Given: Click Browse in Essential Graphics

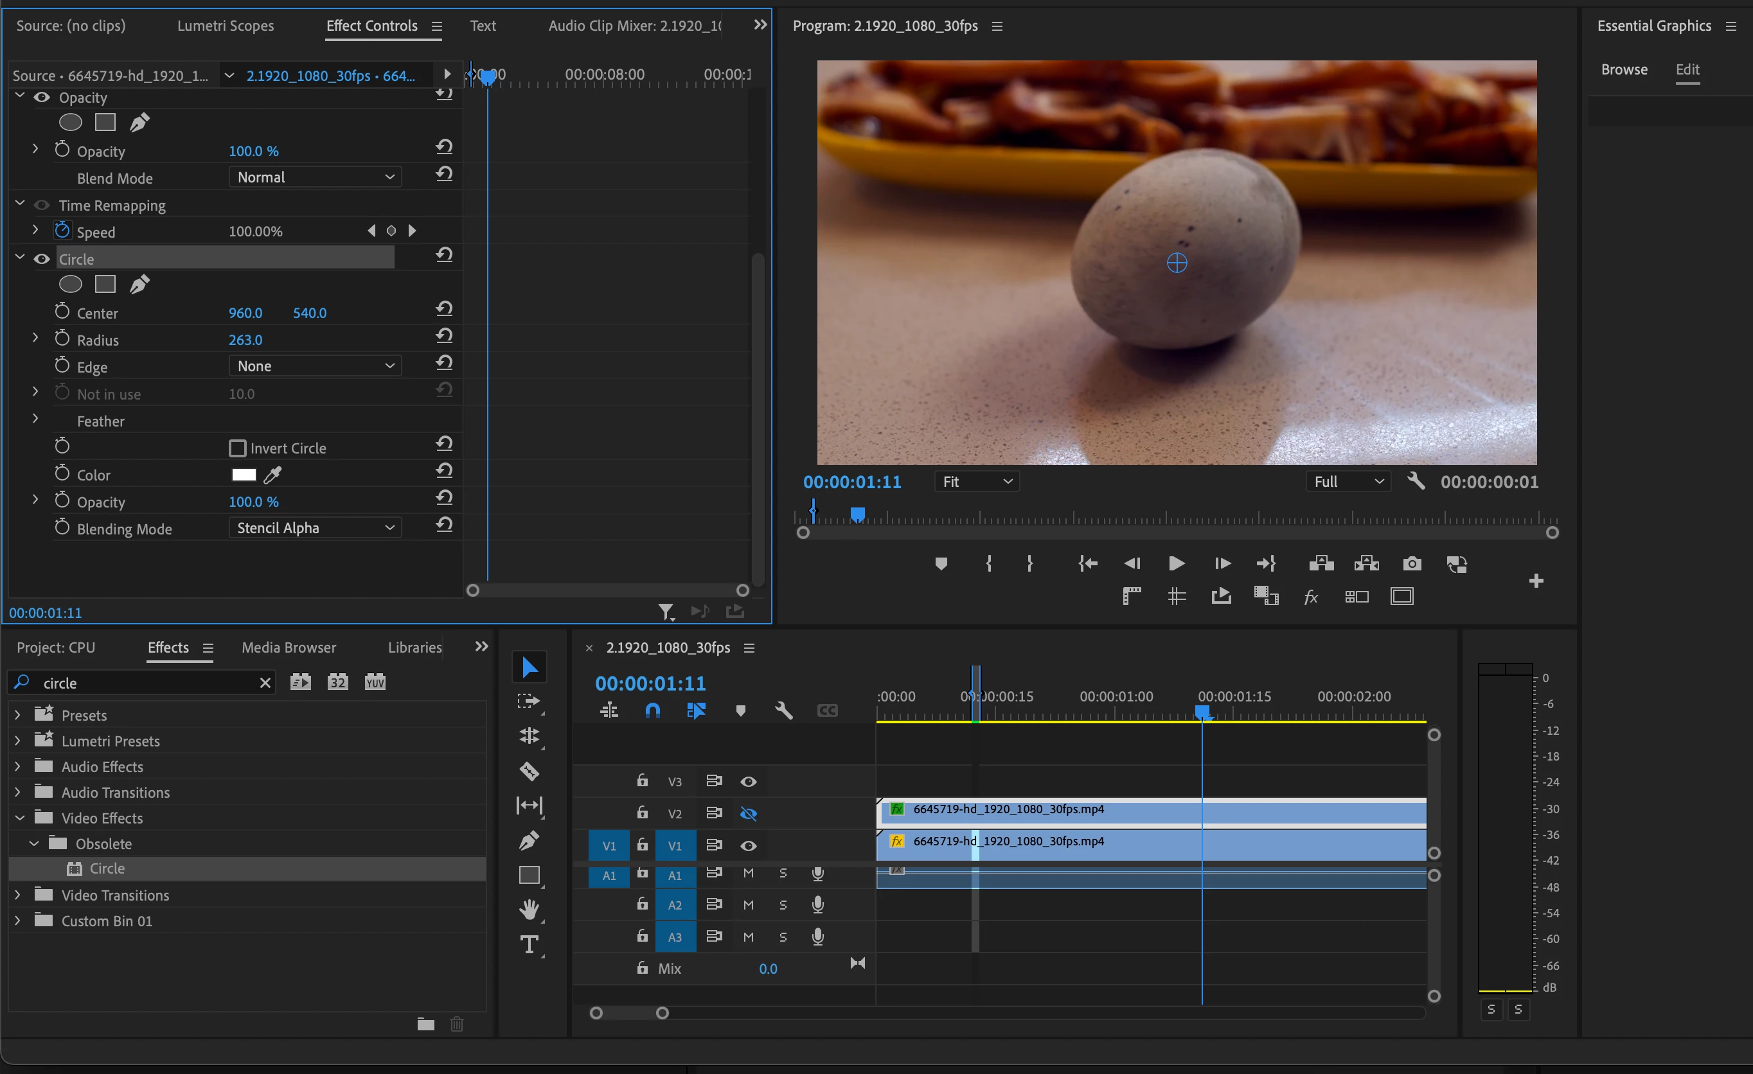Looking at the screenshot, I should point(1623,70).
